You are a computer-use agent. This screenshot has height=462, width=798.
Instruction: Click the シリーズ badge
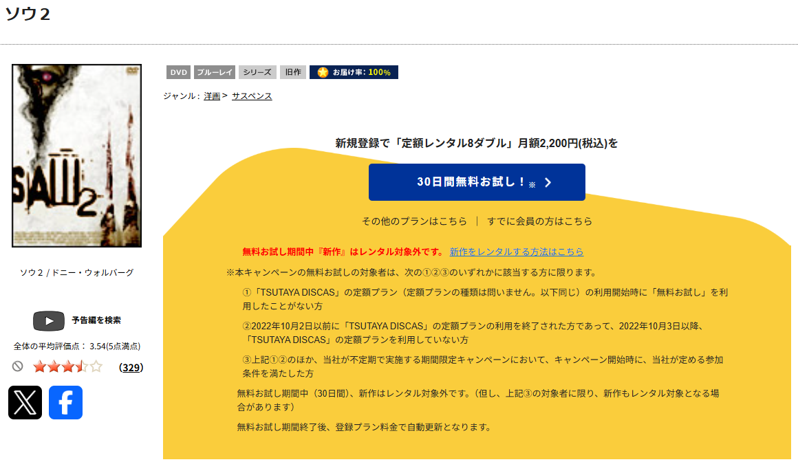click(257, 71)
